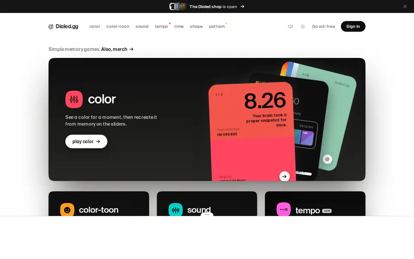Click the pink color sliders icon

[x=74, y=99]
